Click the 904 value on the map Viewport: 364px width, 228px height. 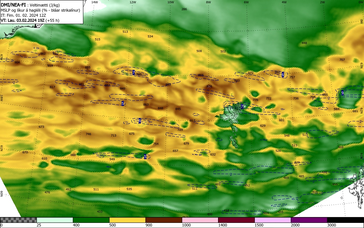pos(17,62)
